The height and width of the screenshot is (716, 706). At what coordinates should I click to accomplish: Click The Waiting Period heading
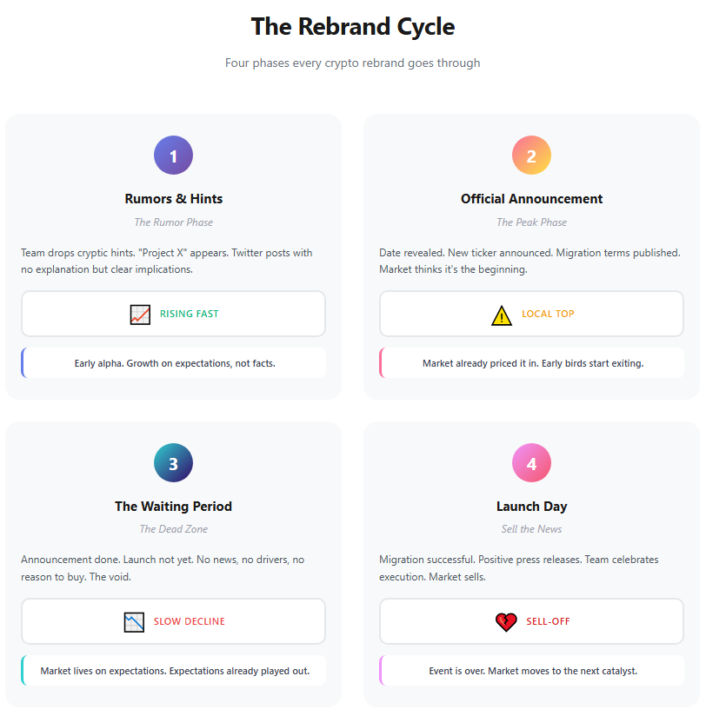[x=173, y=507]
